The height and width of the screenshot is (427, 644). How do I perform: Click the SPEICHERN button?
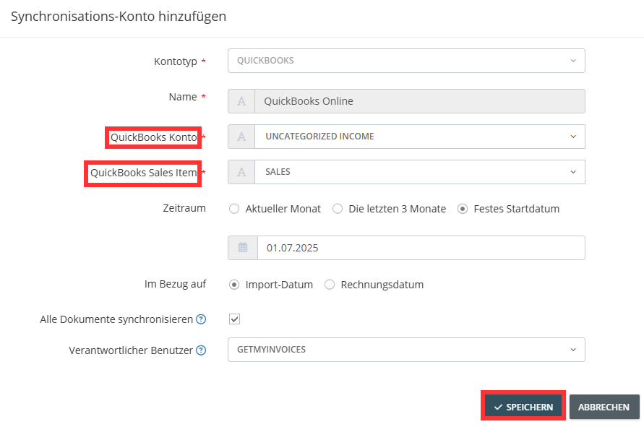523,407
